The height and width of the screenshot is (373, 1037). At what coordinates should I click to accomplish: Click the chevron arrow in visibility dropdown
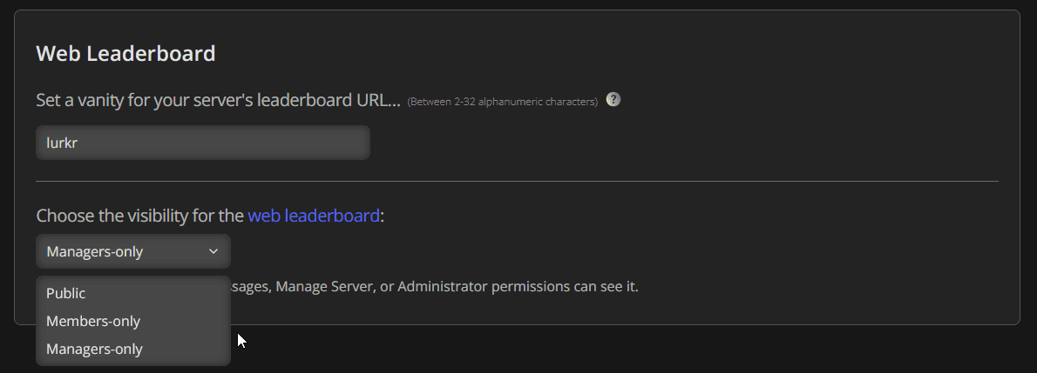pyautogui.click(x=213, y=251)
